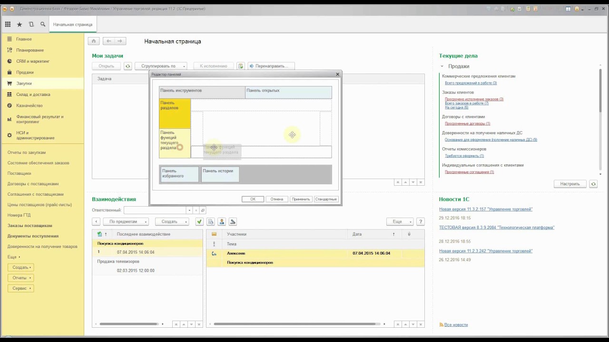Select Панель разделов block in editor
The width and height of the screenshot is (609, 342).
tap(175, 114)
